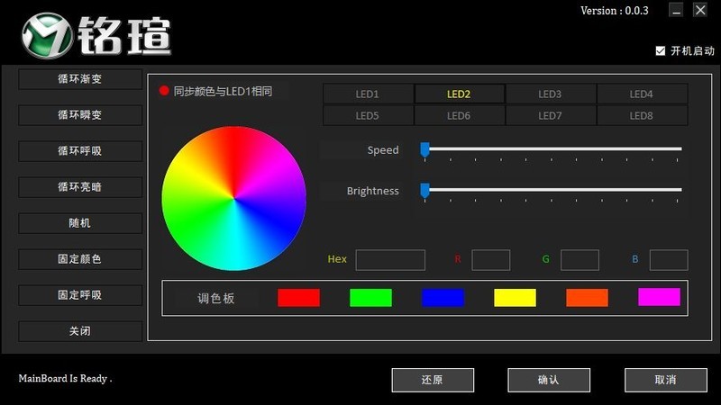Pick the green palette swatch
The width and height of the screenshot is (721, 405).
point(370,298)
